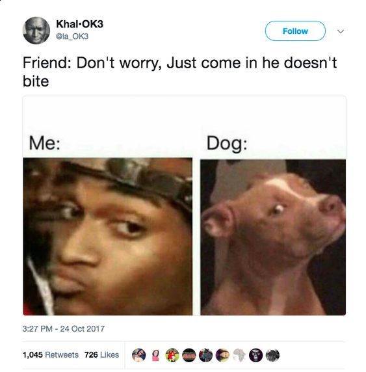View the 726 Likes list
This screenshot has height=372, width=366.
[101, 354]
